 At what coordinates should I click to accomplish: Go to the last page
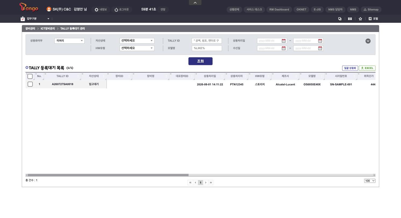pyautogui.click(x=211, y=183)
